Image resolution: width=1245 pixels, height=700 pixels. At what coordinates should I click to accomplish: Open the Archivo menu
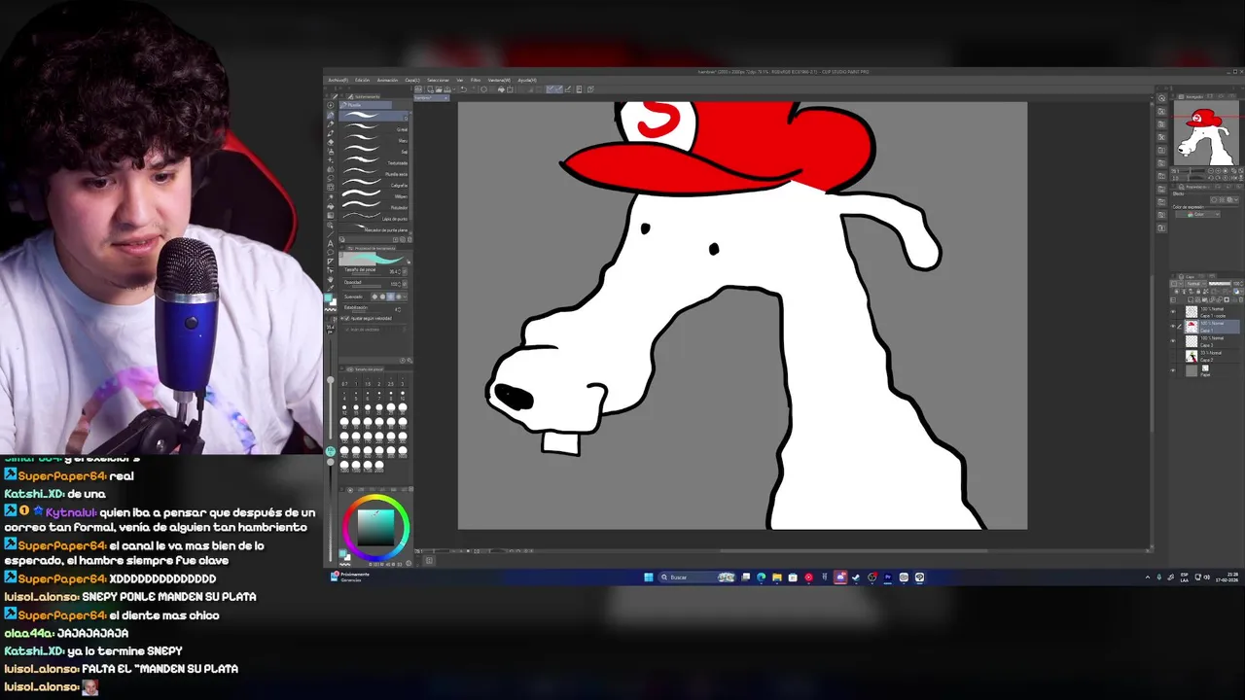click(338, 80)
